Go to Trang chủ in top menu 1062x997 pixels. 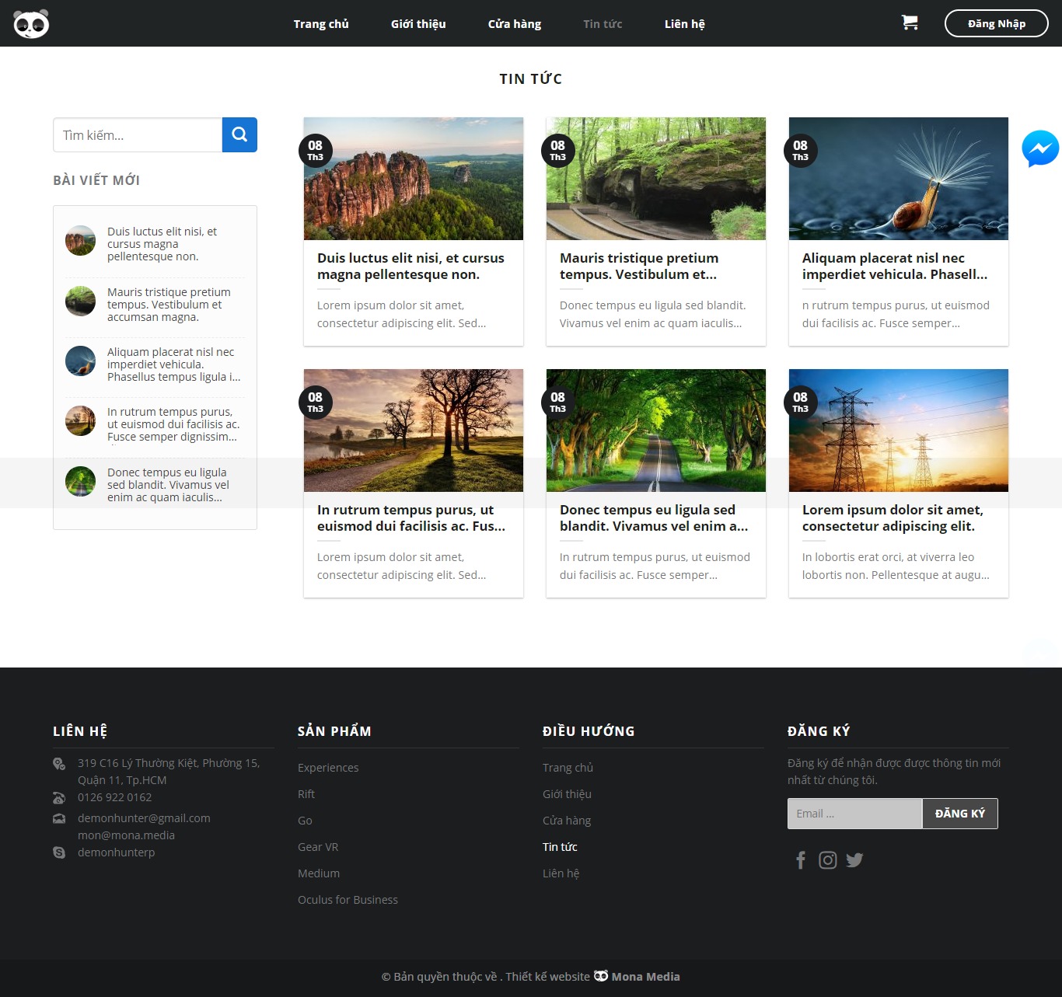tap(321, 24)
